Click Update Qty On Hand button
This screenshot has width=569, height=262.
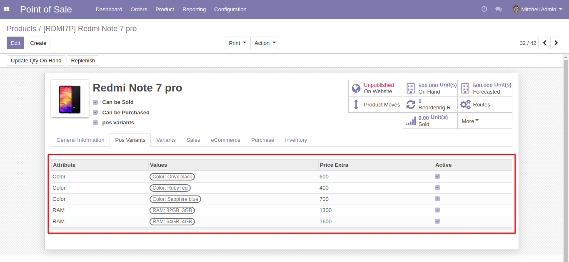pyautogui.click(x=36, y=61)
